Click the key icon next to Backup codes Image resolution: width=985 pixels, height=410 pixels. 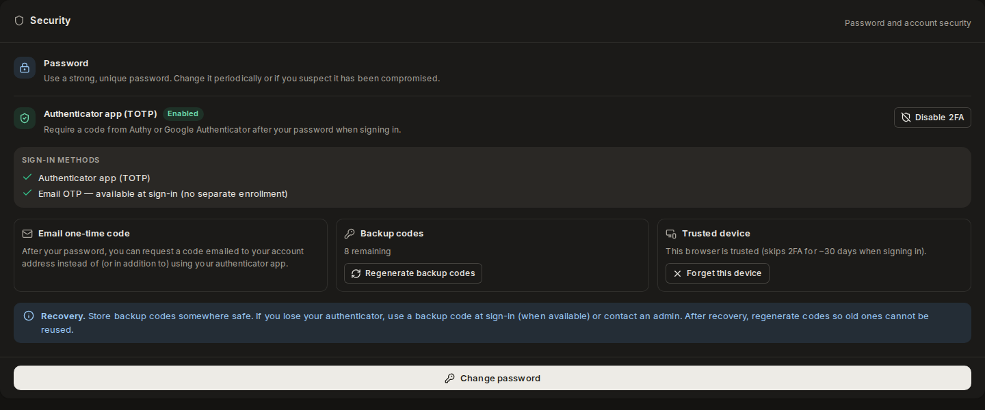(350, 234)
